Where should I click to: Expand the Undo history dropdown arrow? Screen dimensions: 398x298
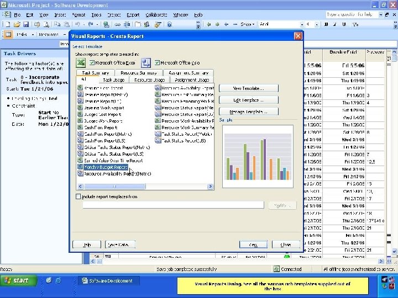pyautogui.click(x=83, y=25)
